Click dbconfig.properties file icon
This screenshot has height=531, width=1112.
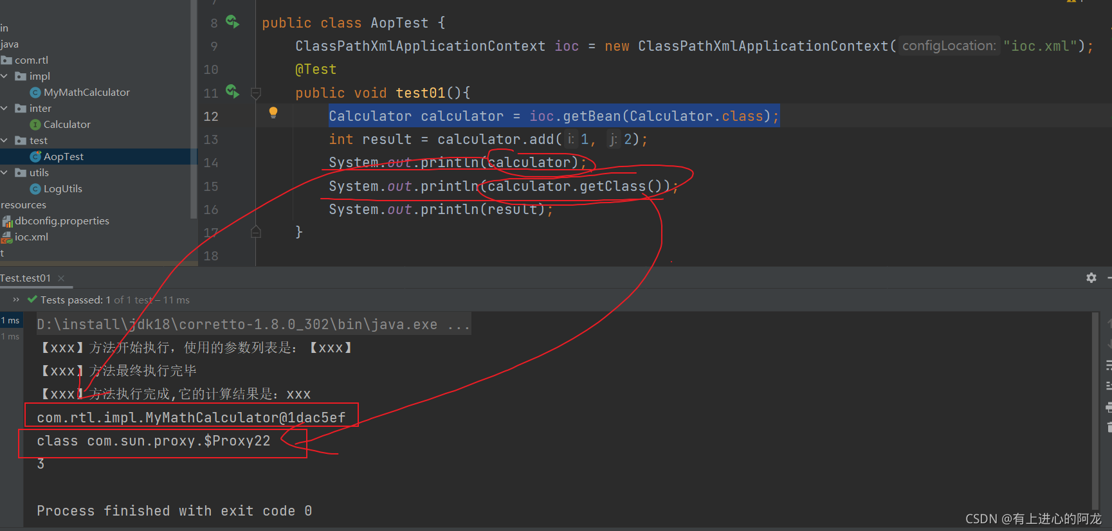[7, 221]
